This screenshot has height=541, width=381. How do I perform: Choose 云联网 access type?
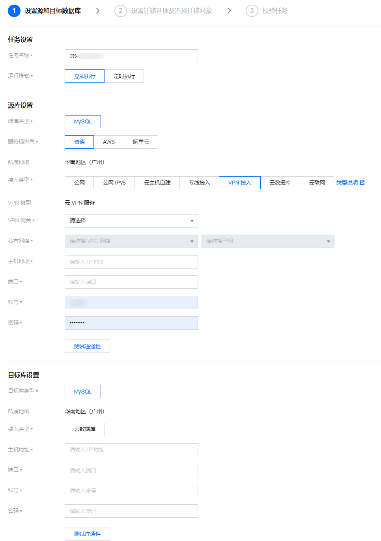pyautogui.click(x=317, y=183)
